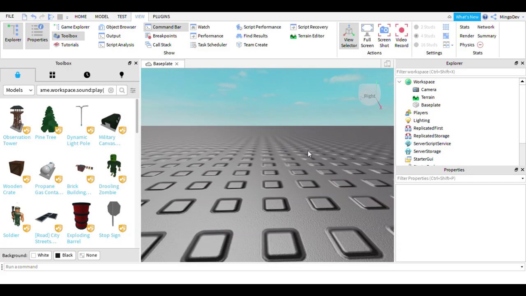Open Script Recovery

(309, 27)
